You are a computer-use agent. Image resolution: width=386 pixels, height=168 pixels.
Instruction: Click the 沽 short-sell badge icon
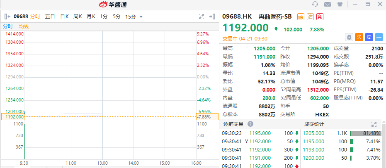[x=310, y=17]
